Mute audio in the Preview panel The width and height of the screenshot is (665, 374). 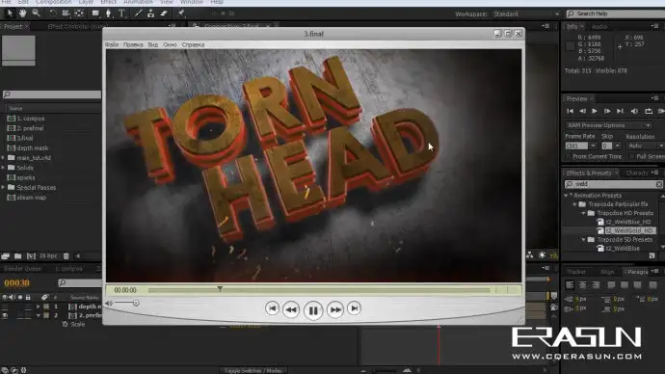pos(634,111)
